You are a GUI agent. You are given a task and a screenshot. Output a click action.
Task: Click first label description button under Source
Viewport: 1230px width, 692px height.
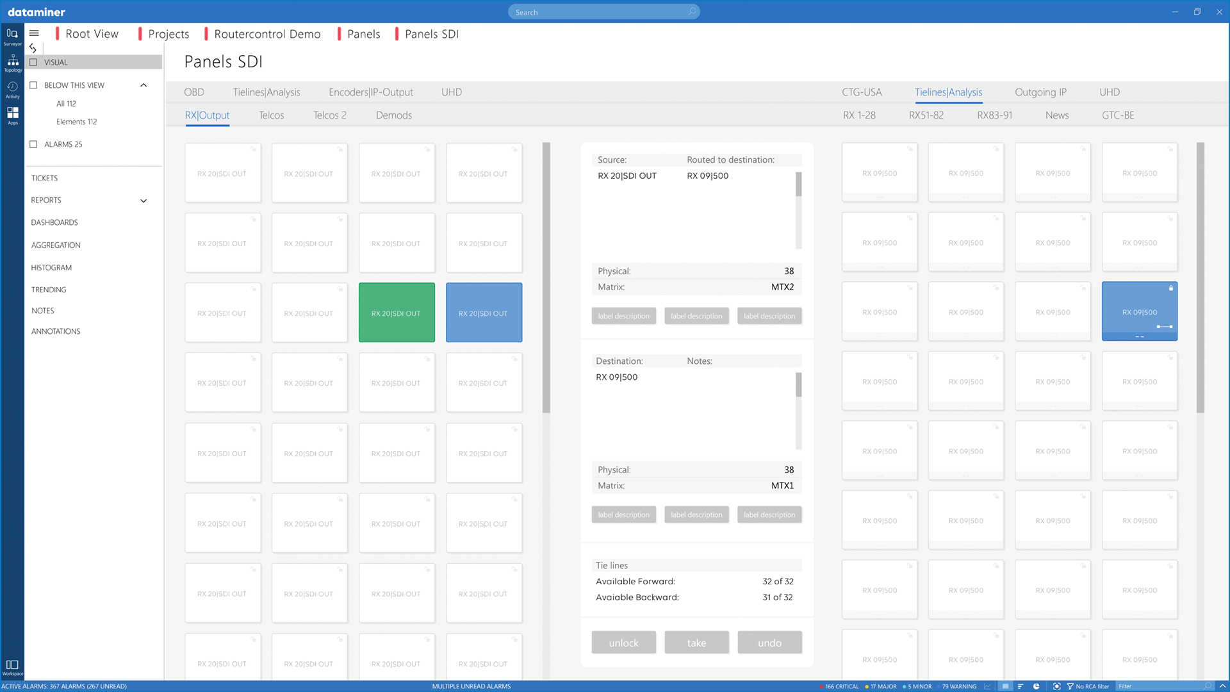pos(624,316)
